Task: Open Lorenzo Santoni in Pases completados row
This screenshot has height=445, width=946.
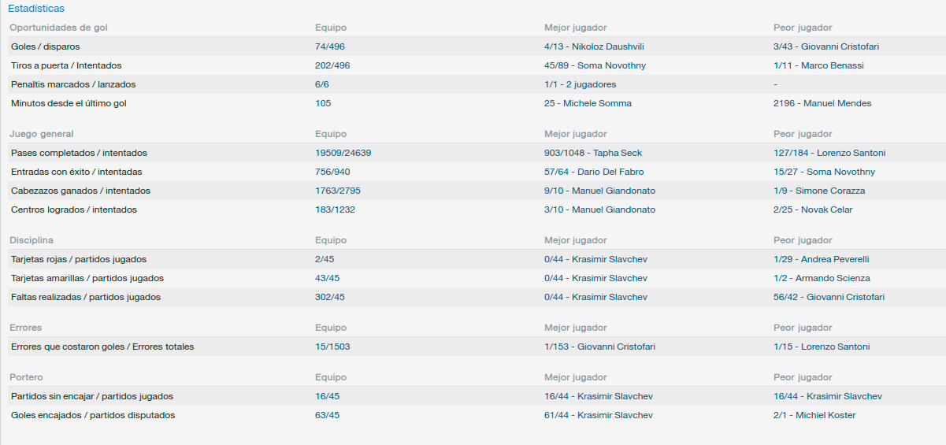Action: click(x=844, y=153)
